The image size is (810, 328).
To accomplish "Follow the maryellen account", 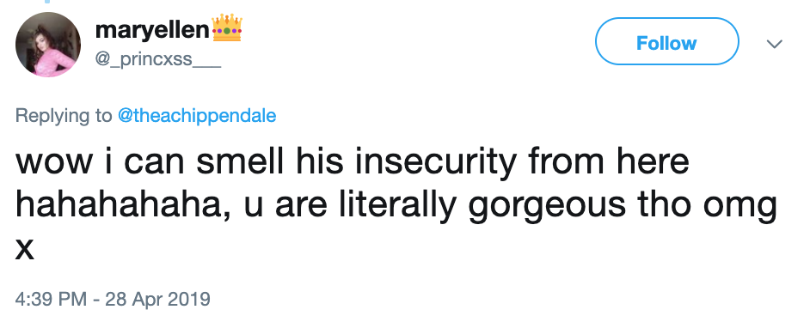I will coord(667,41).
